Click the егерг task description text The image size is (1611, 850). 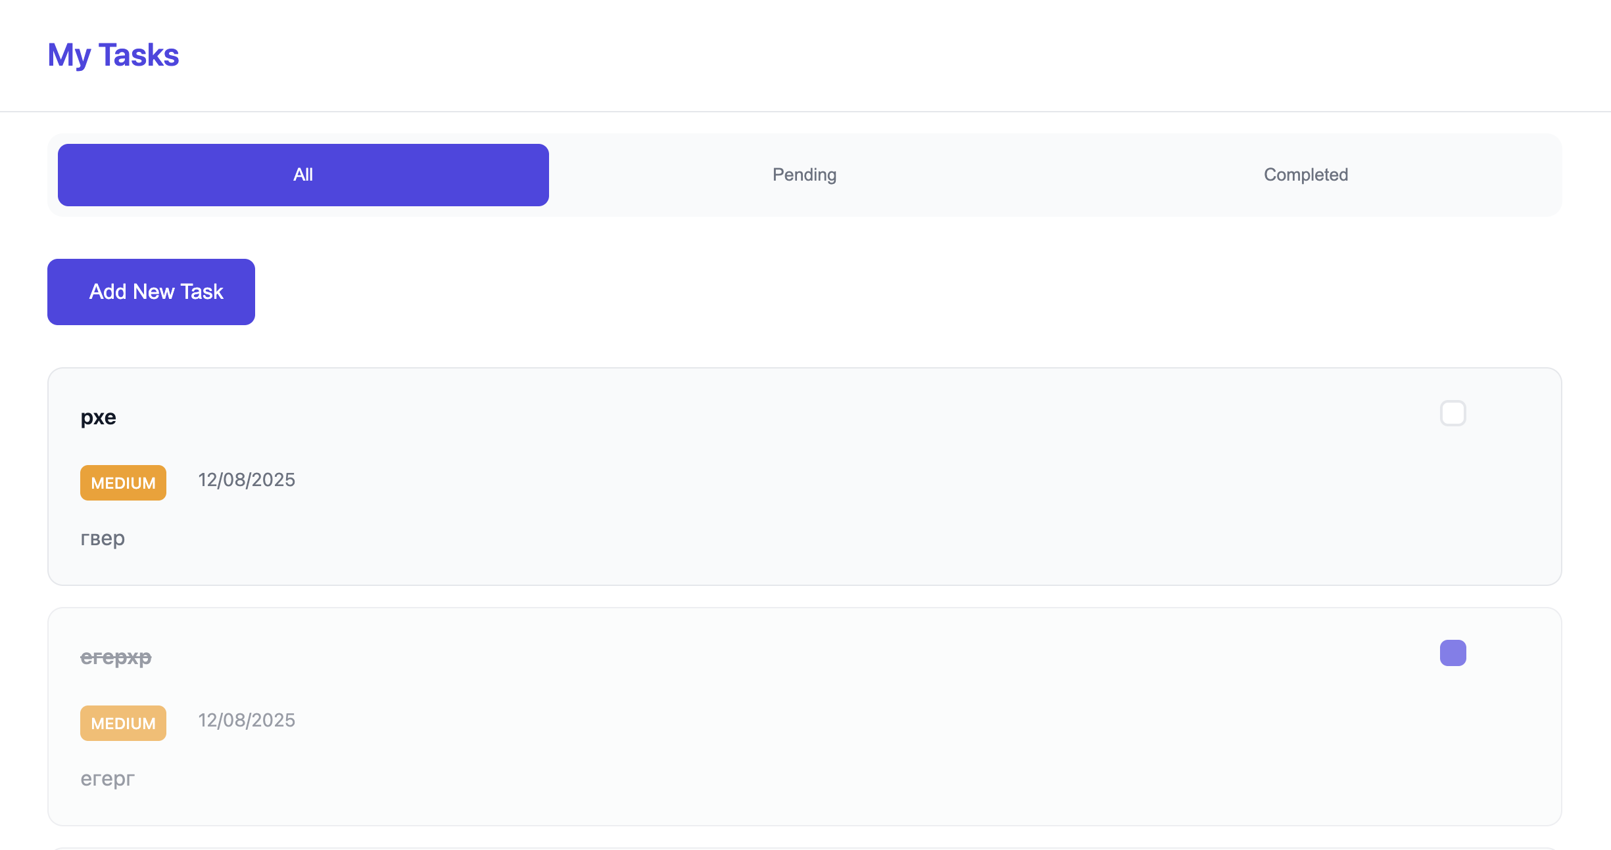coord(107,779)
